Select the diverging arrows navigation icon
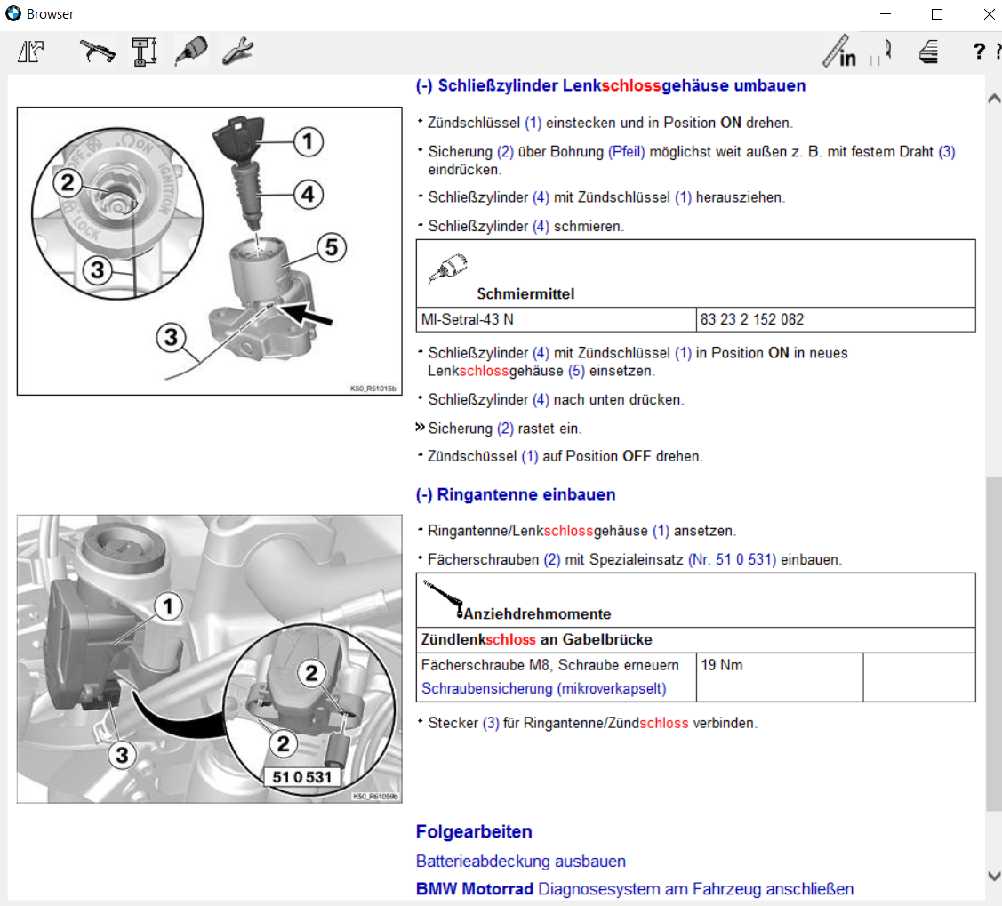Screen dimensions: 1002x906 [x=31, y=52]
